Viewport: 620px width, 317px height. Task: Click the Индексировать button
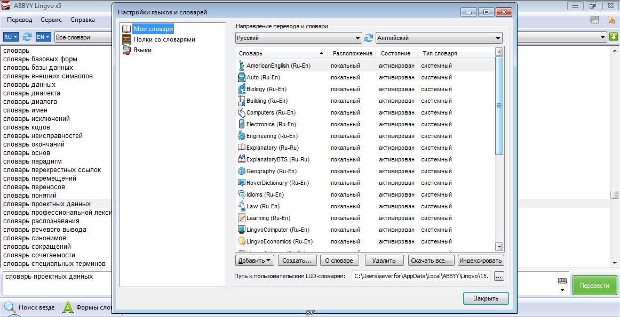click(x=481, y=261)
